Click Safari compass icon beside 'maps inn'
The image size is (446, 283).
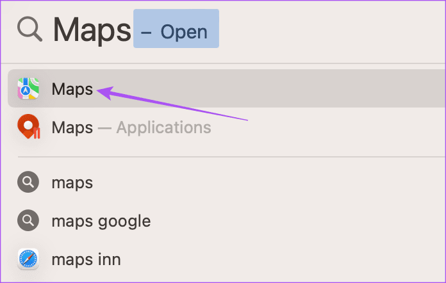(28, 259)
